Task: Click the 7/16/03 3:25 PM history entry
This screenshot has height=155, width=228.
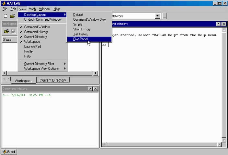Action: pyautogui.click(x=27, y=95)
